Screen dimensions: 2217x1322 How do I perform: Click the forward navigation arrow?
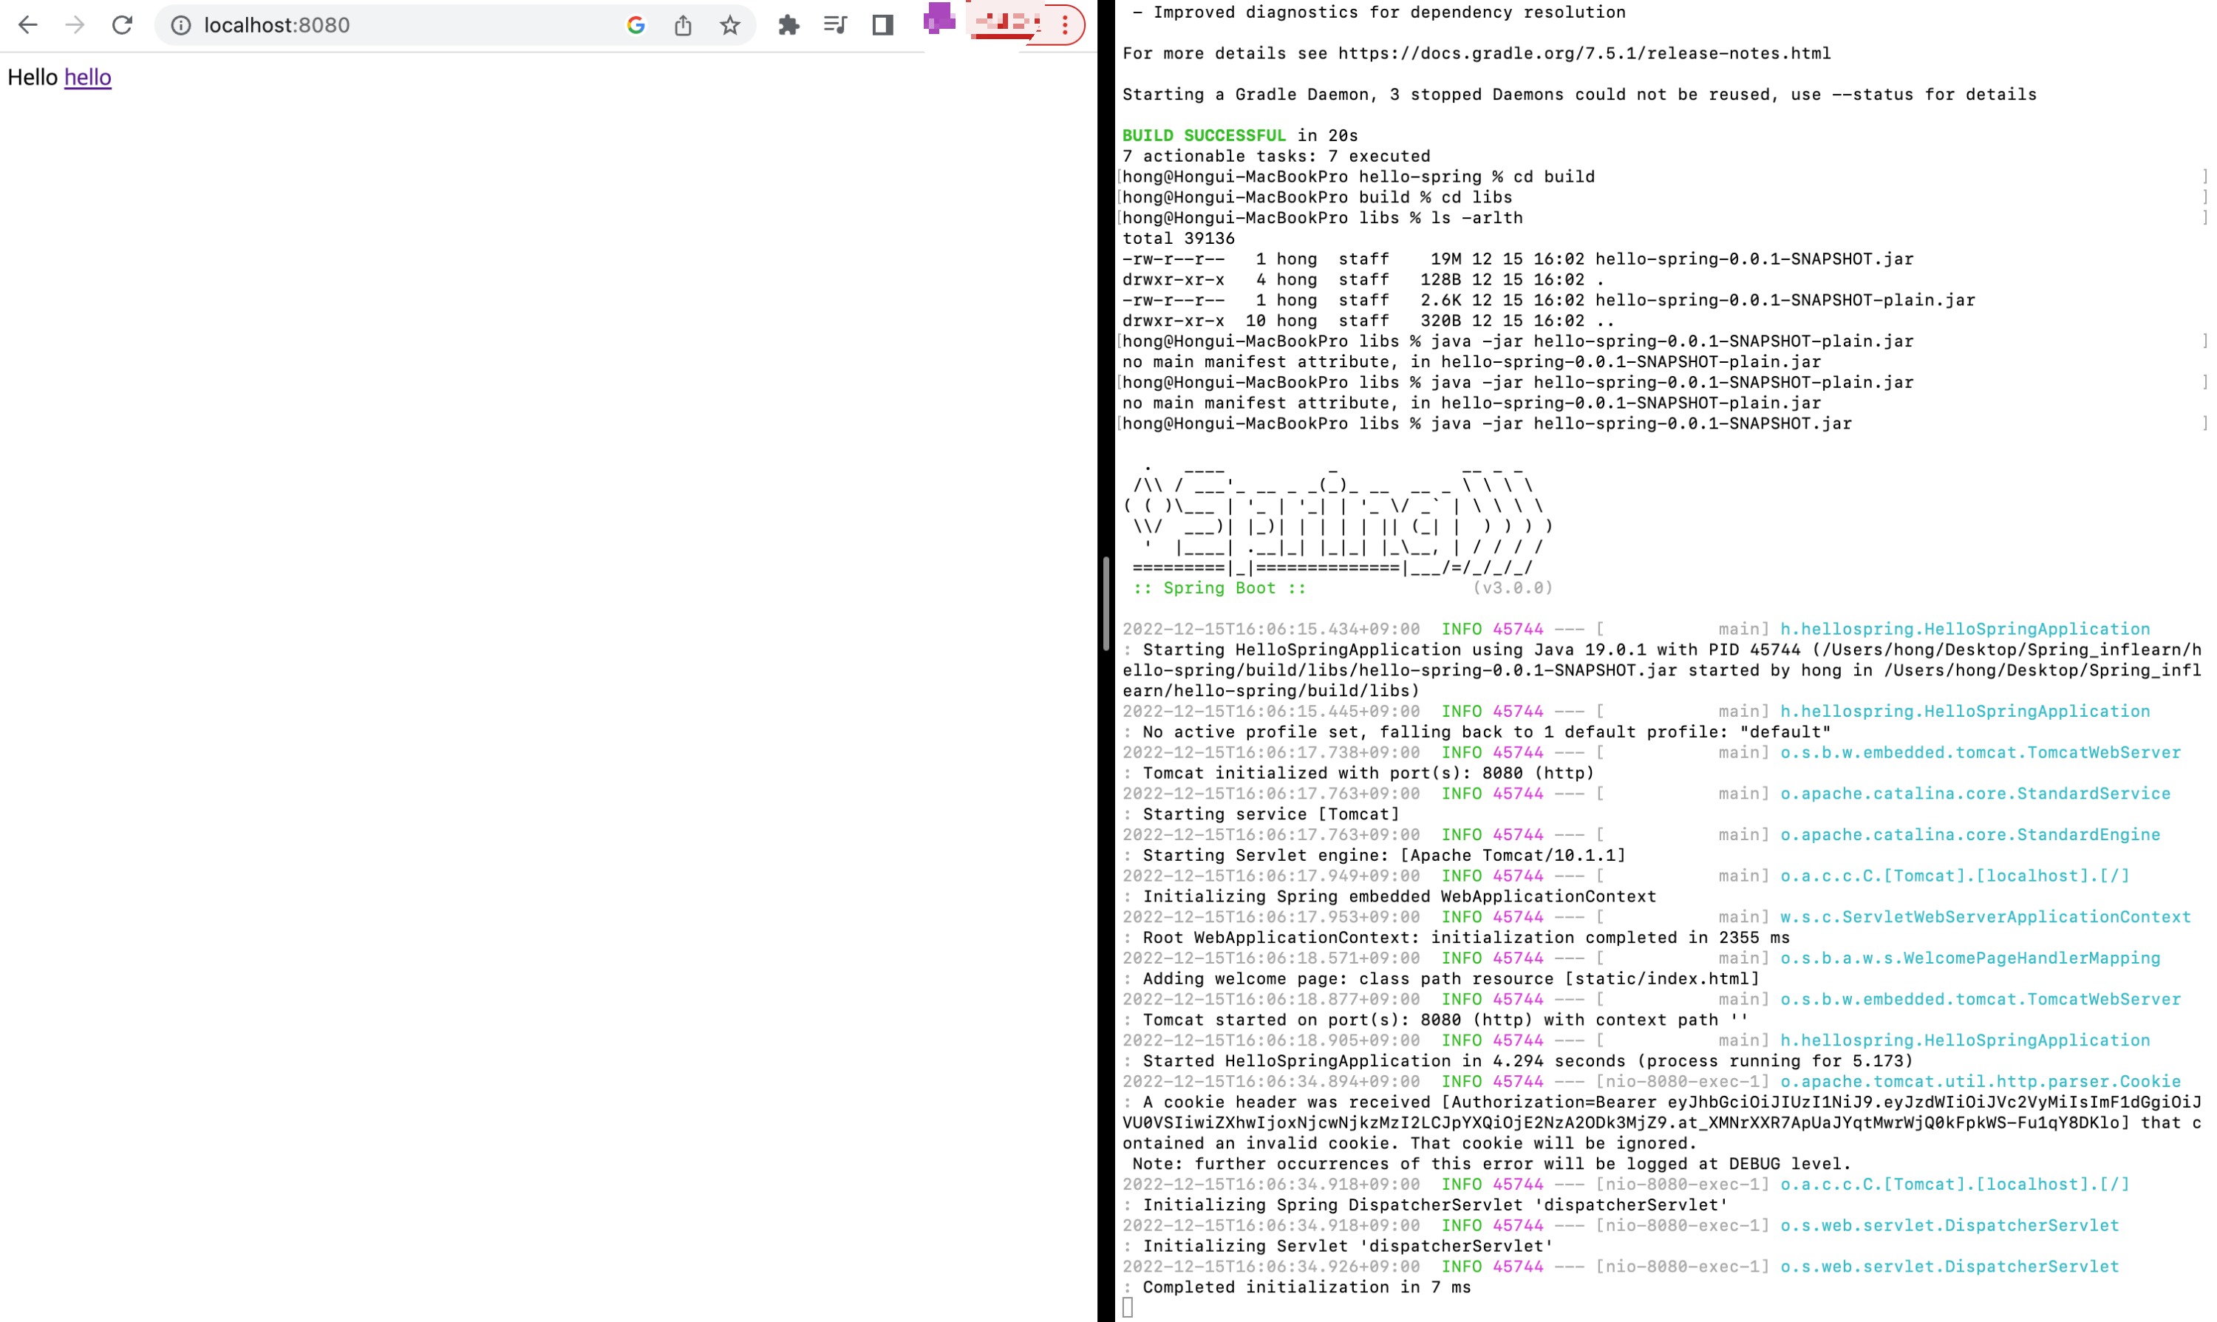coord(75,25)
